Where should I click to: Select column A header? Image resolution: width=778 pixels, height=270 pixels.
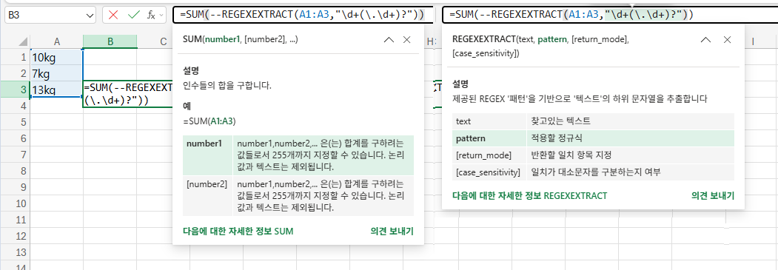[56, 42]
